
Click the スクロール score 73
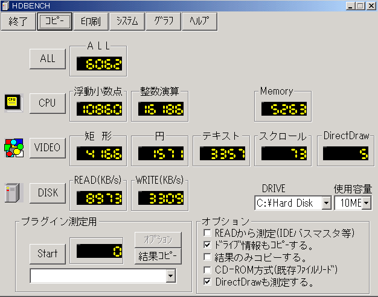pos(284,153)
